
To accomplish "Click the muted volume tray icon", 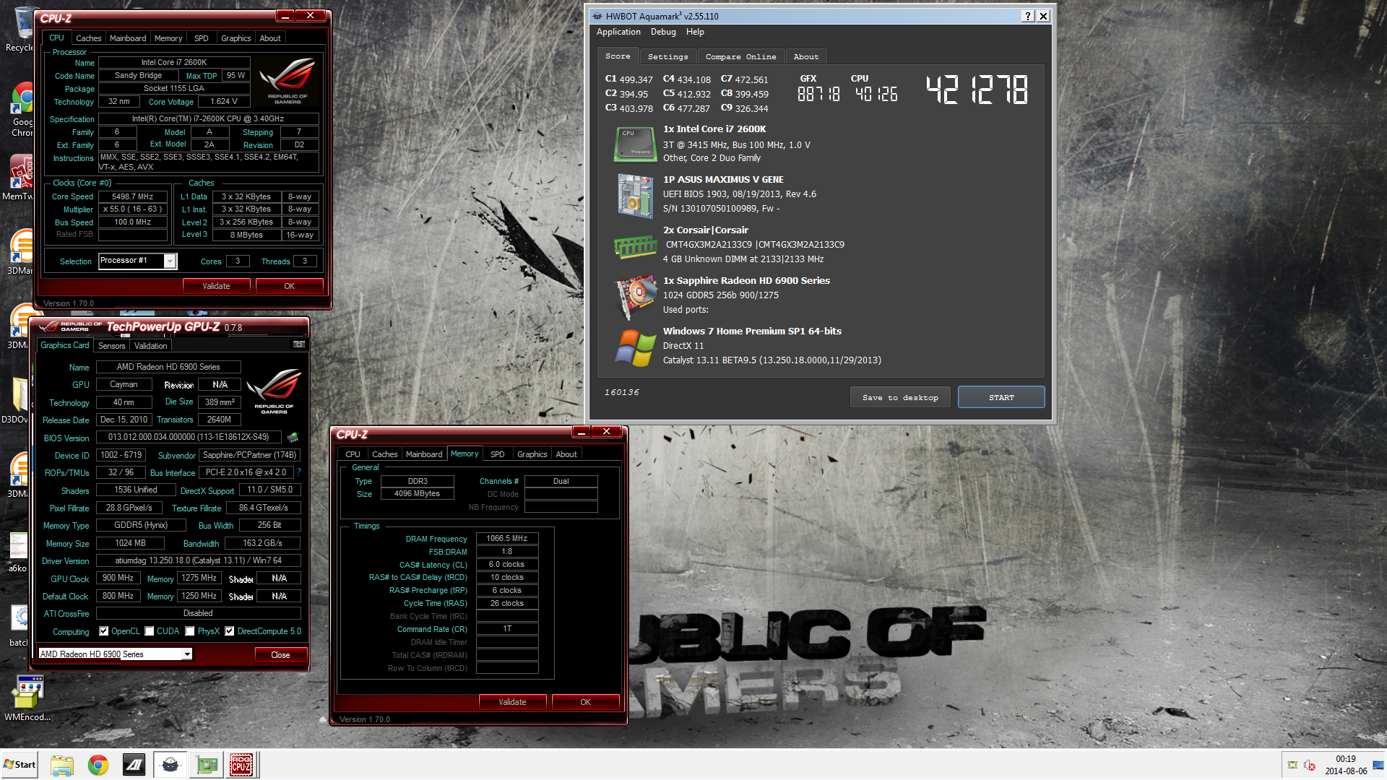I will tap(1309, 766).
